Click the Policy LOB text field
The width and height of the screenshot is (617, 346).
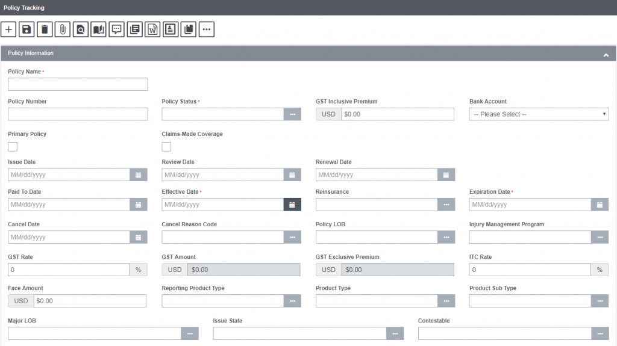coord(377,238)
